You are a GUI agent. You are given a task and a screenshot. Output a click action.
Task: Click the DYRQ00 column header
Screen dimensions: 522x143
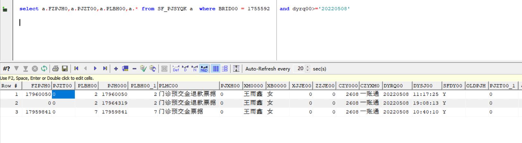click(x=397, y=86)
